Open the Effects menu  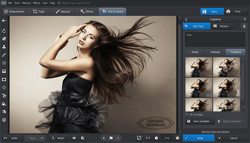coord(37,3)
